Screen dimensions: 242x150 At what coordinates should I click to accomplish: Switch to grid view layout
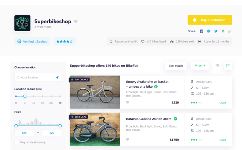click(217, 66)
